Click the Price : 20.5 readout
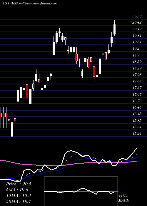This screenshot has height=206, width=147. tap(19, 184)
